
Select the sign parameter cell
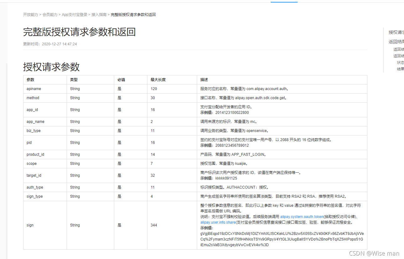click(45, 225)
